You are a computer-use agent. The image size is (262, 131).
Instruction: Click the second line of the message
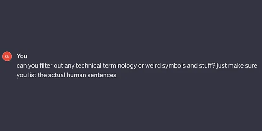click(66, 75)
